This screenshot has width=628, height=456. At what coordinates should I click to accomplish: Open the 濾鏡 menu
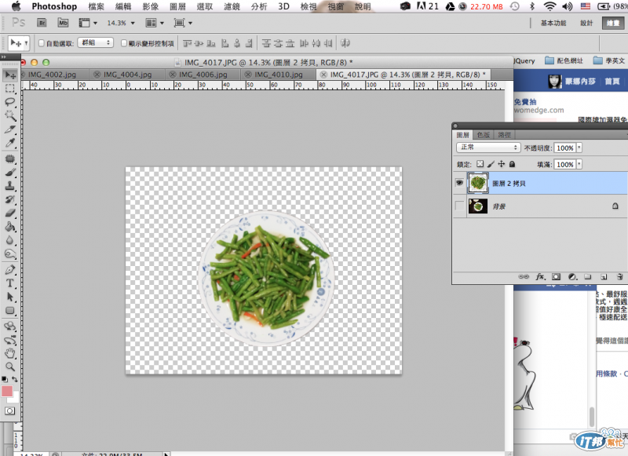point(232,6)
